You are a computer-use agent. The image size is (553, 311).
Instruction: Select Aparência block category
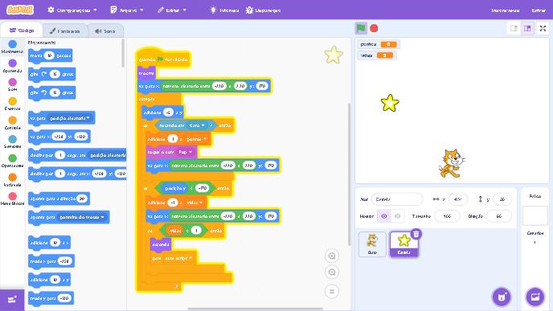coord(12,66)
